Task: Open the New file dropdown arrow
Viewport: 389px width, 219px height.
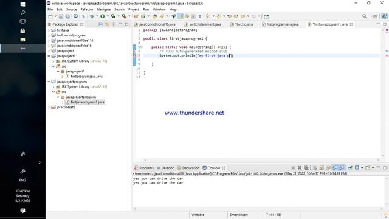Action: pos(55,16)
